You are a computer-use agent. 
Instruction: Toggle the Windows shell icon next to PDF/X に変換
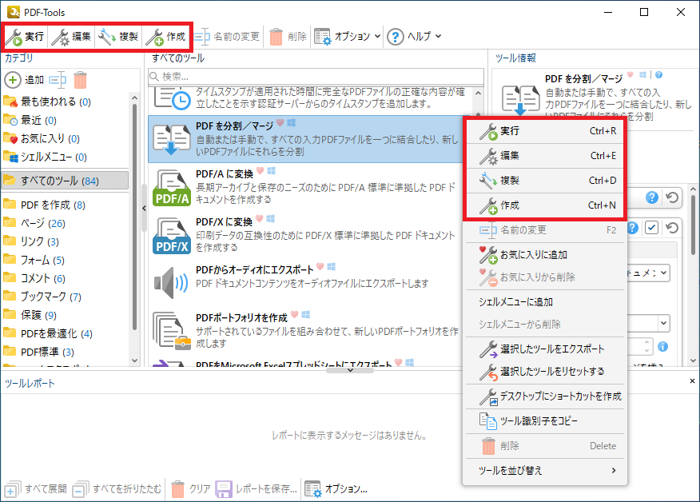tap(271, 218)
